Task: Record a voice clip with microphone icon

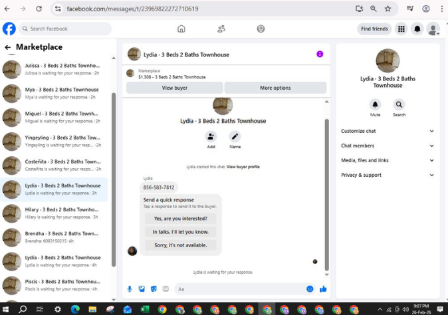Action: pos(130,289)
